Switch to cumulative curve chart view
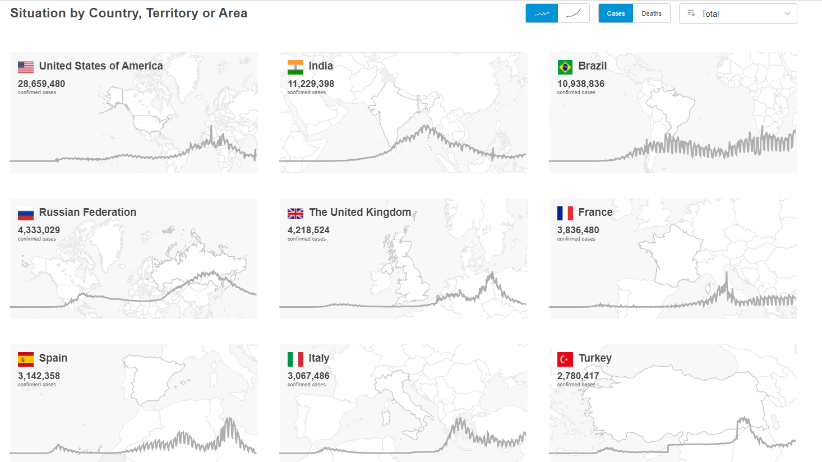This screenshot has width=822, height=462. [574, 13]
